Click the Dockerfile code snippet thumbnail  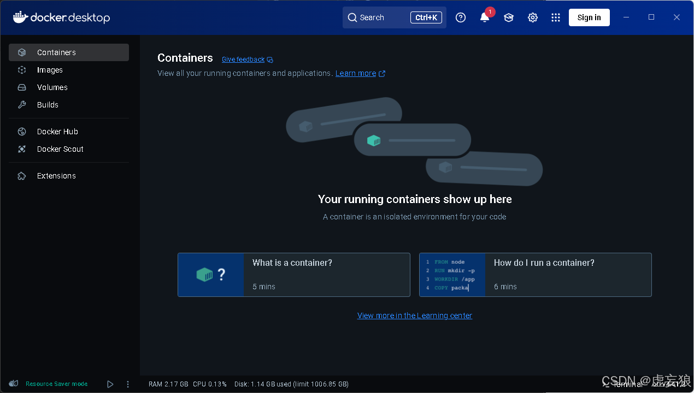452,275
